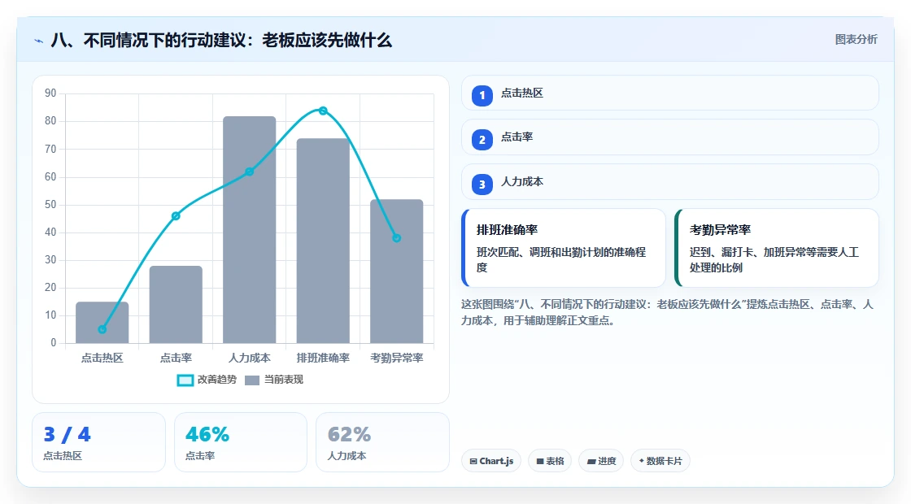Click the 数据卡片 tag

coord(660,461)
